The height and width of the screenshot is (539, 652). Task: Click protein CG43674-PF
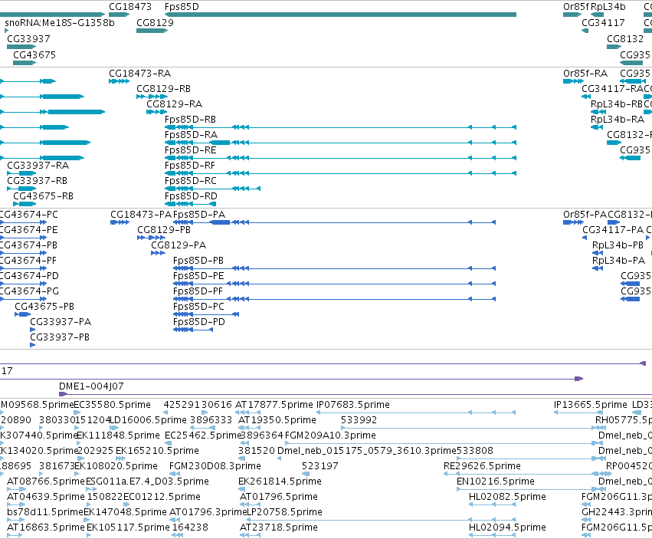tap(28, 261)
